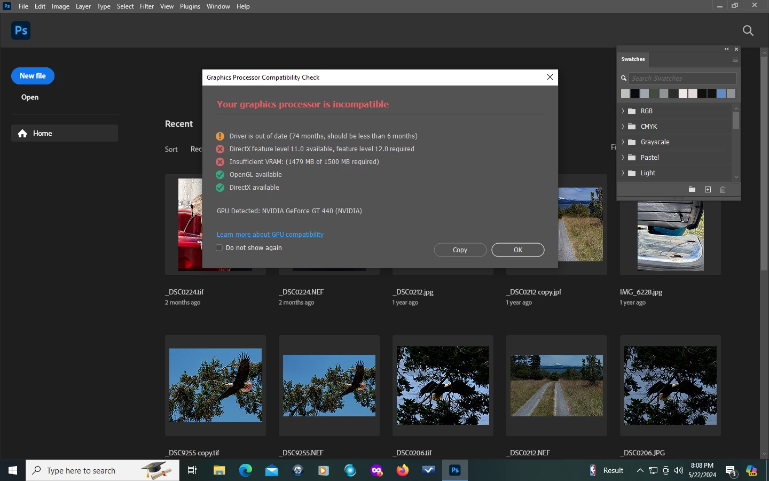Open the Window menu
This screenshot has width=769, height=481.
point(218,6)
